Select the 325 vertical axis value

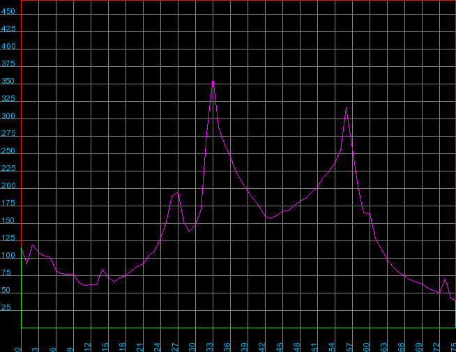point(8,98)
